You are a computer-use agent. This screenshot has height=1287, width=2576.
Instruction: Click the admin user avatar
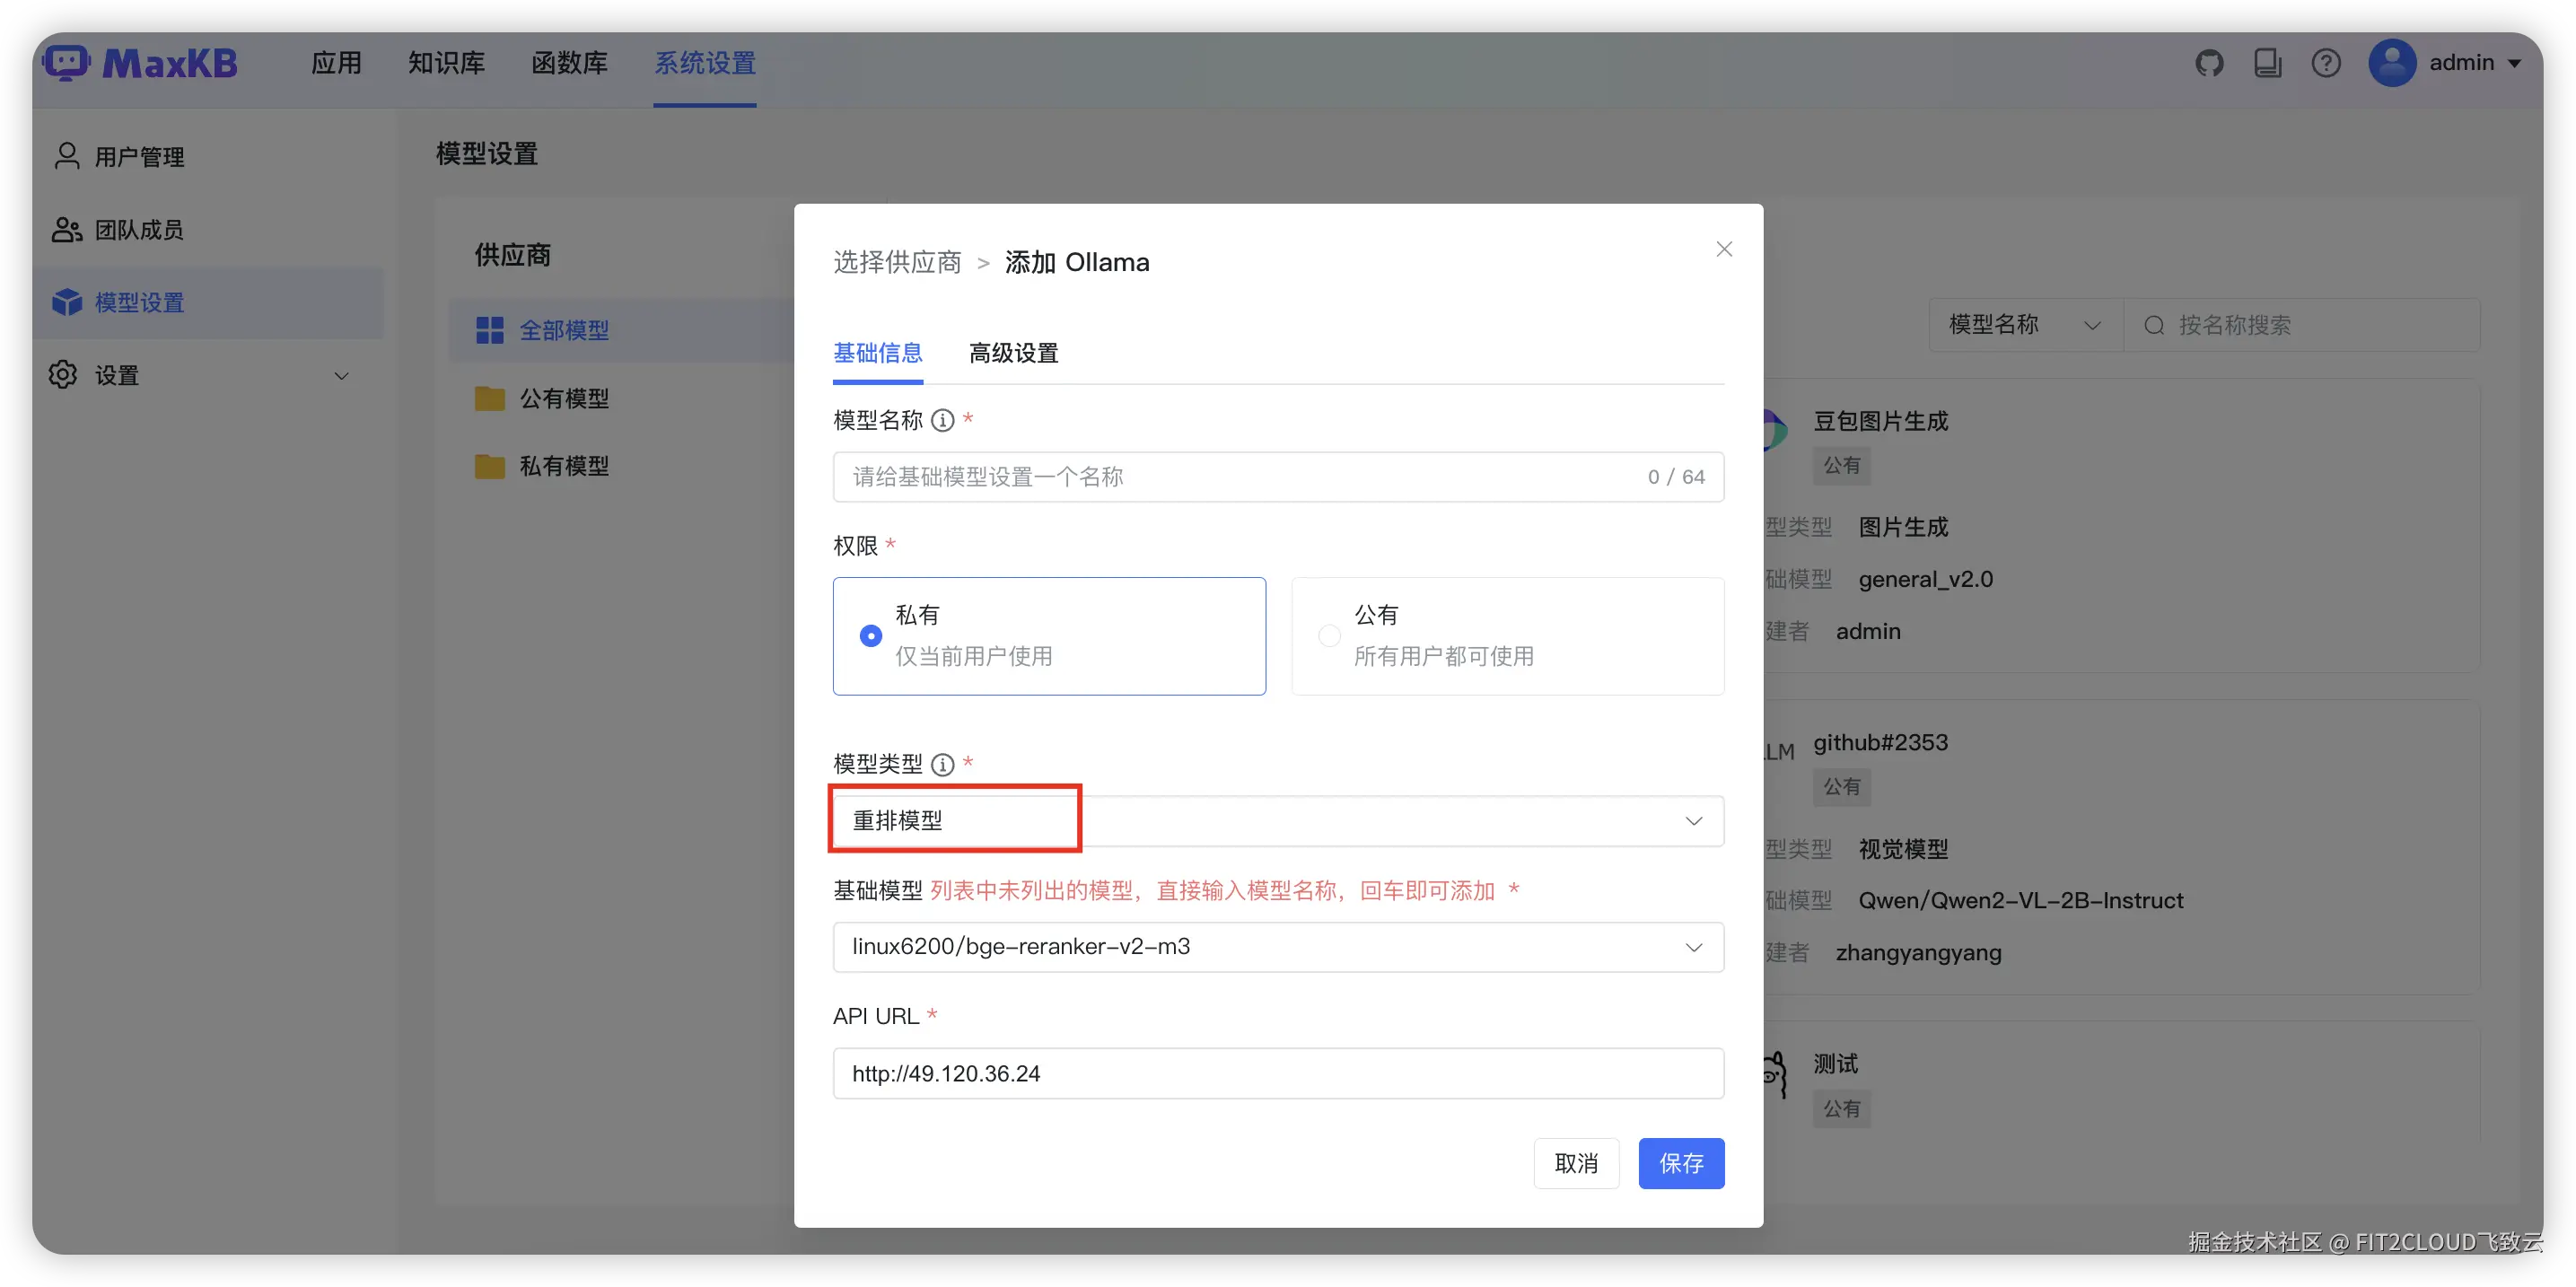2392,63
